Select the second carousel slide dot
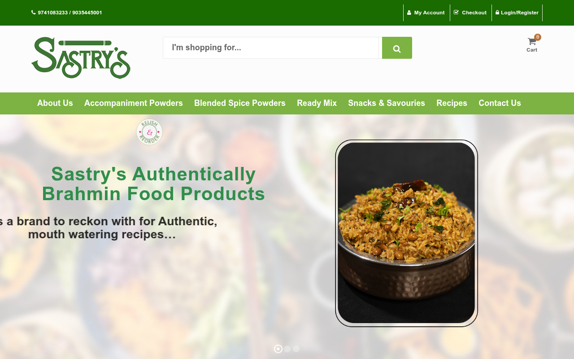Screen dimensions: 574x359 [x=287, y=349]
